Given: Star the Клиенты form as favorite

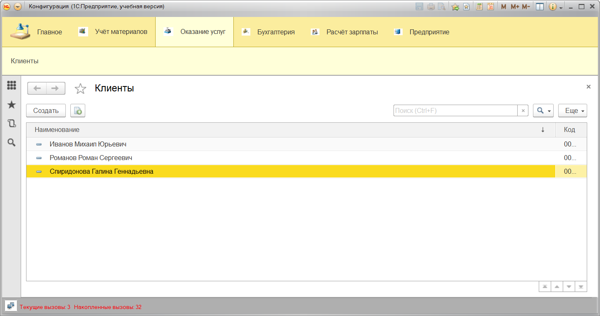Looking at the screenshot, I should [x=80, y=89].
